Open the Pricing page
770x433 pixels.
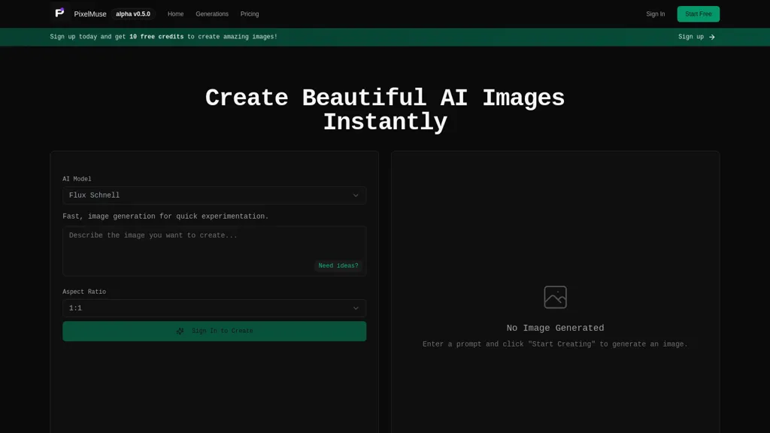click(x=250, y=14)
